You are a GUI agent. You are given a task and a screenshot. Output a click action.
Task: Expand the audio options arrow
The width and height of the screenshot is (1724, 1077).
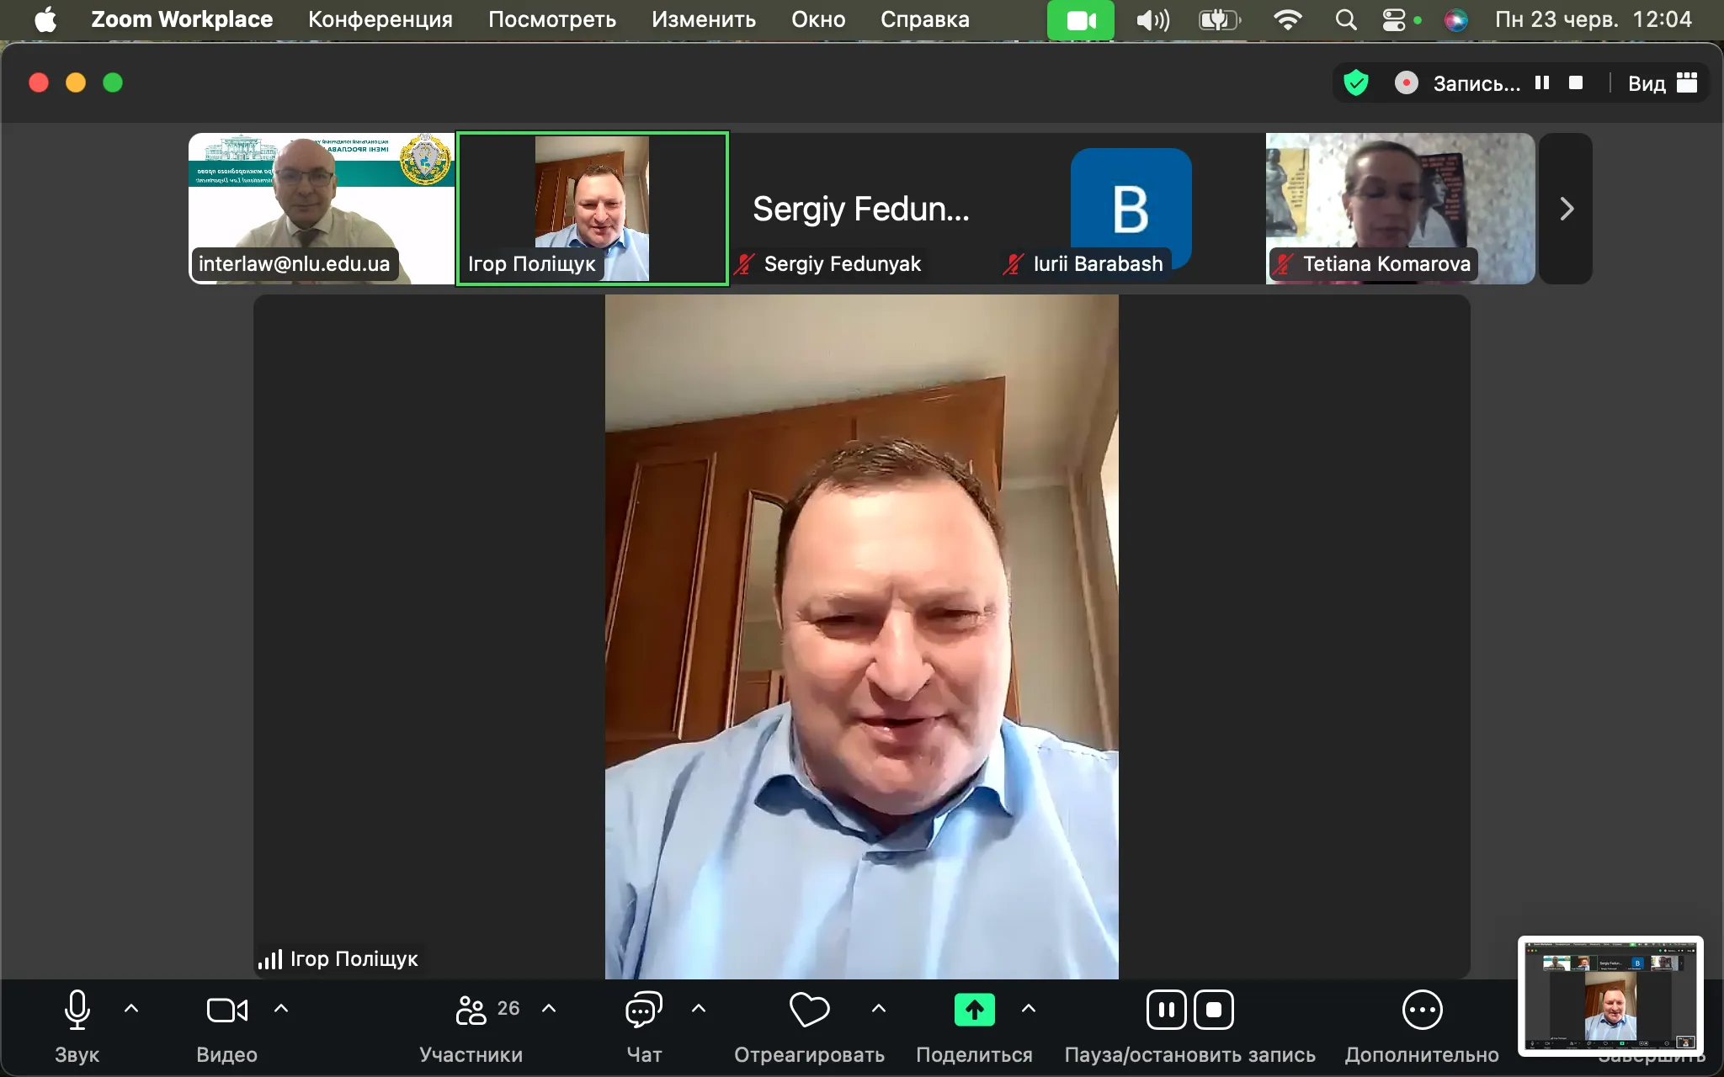tap(131, 1008)
